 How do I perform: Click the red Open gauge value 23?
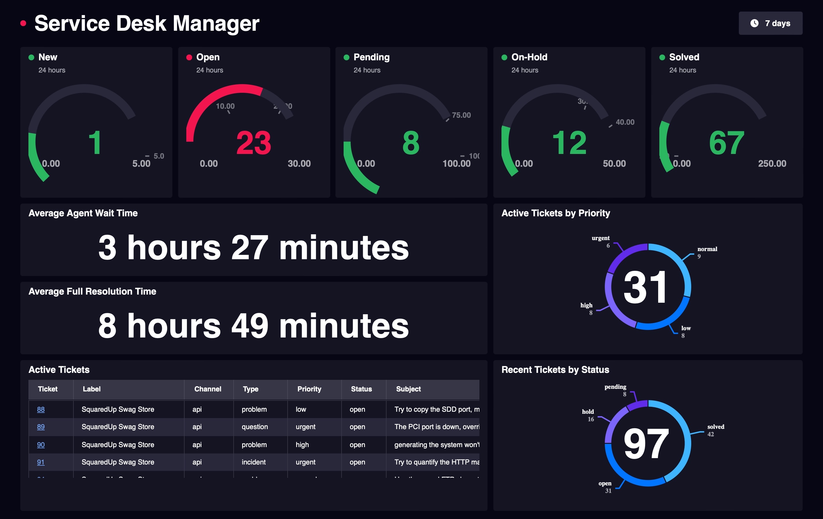(x=254, y=143)
